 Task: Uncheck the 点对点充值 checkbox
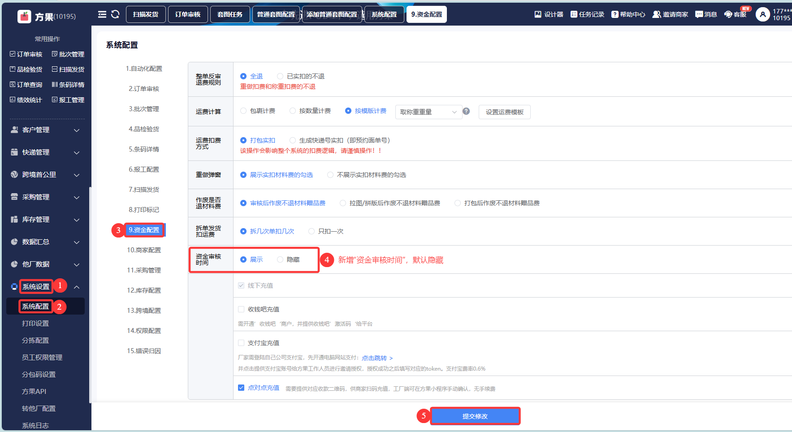point(241,388)
